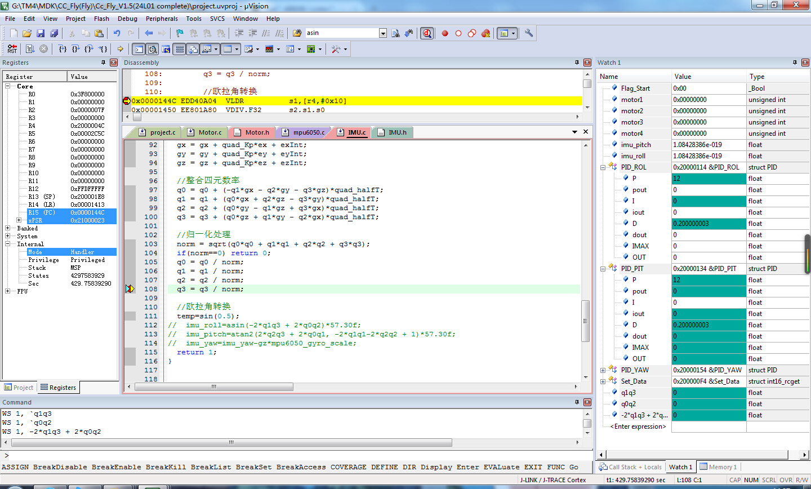Expand the PID_YAW struct in Watch 1

tap(603, 370)
